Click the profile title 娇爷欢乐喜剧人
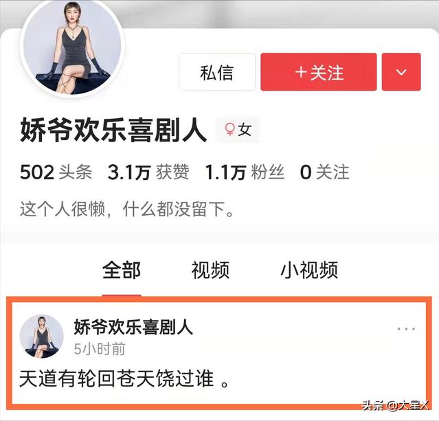Viewport: 439px width, 421px height. tap(113, 130)
